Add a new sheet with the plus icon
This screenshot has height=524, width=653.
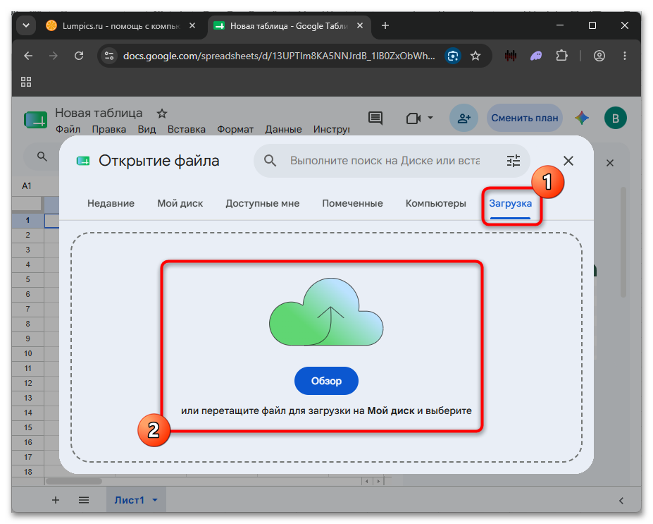56,500
